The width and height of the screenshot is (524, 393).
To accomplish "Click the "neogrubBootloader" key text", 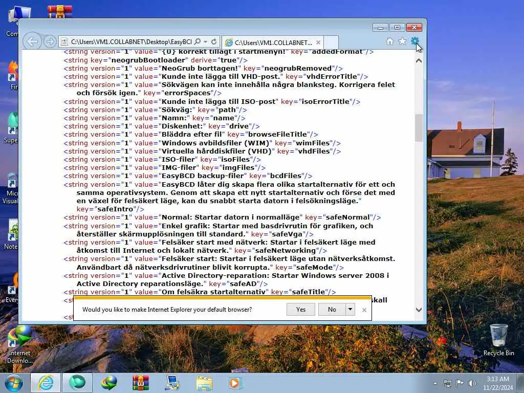I will coord(148,60).
